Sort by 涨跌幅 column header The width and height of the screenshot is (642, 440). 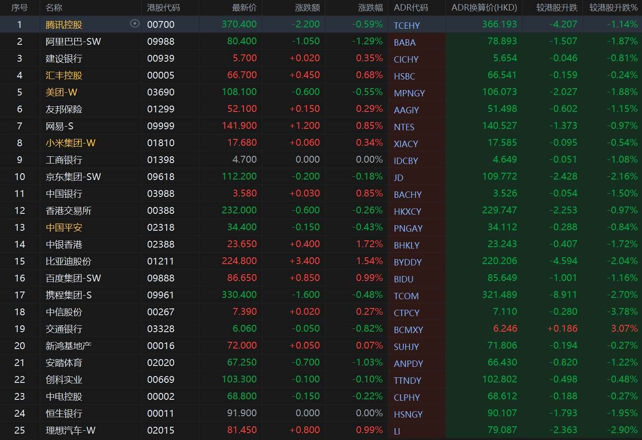point(371,8)
